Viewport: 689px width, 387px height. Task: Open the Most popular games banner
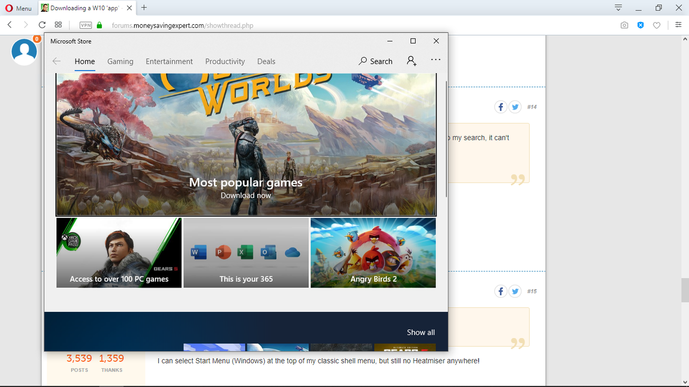[246, 145]
